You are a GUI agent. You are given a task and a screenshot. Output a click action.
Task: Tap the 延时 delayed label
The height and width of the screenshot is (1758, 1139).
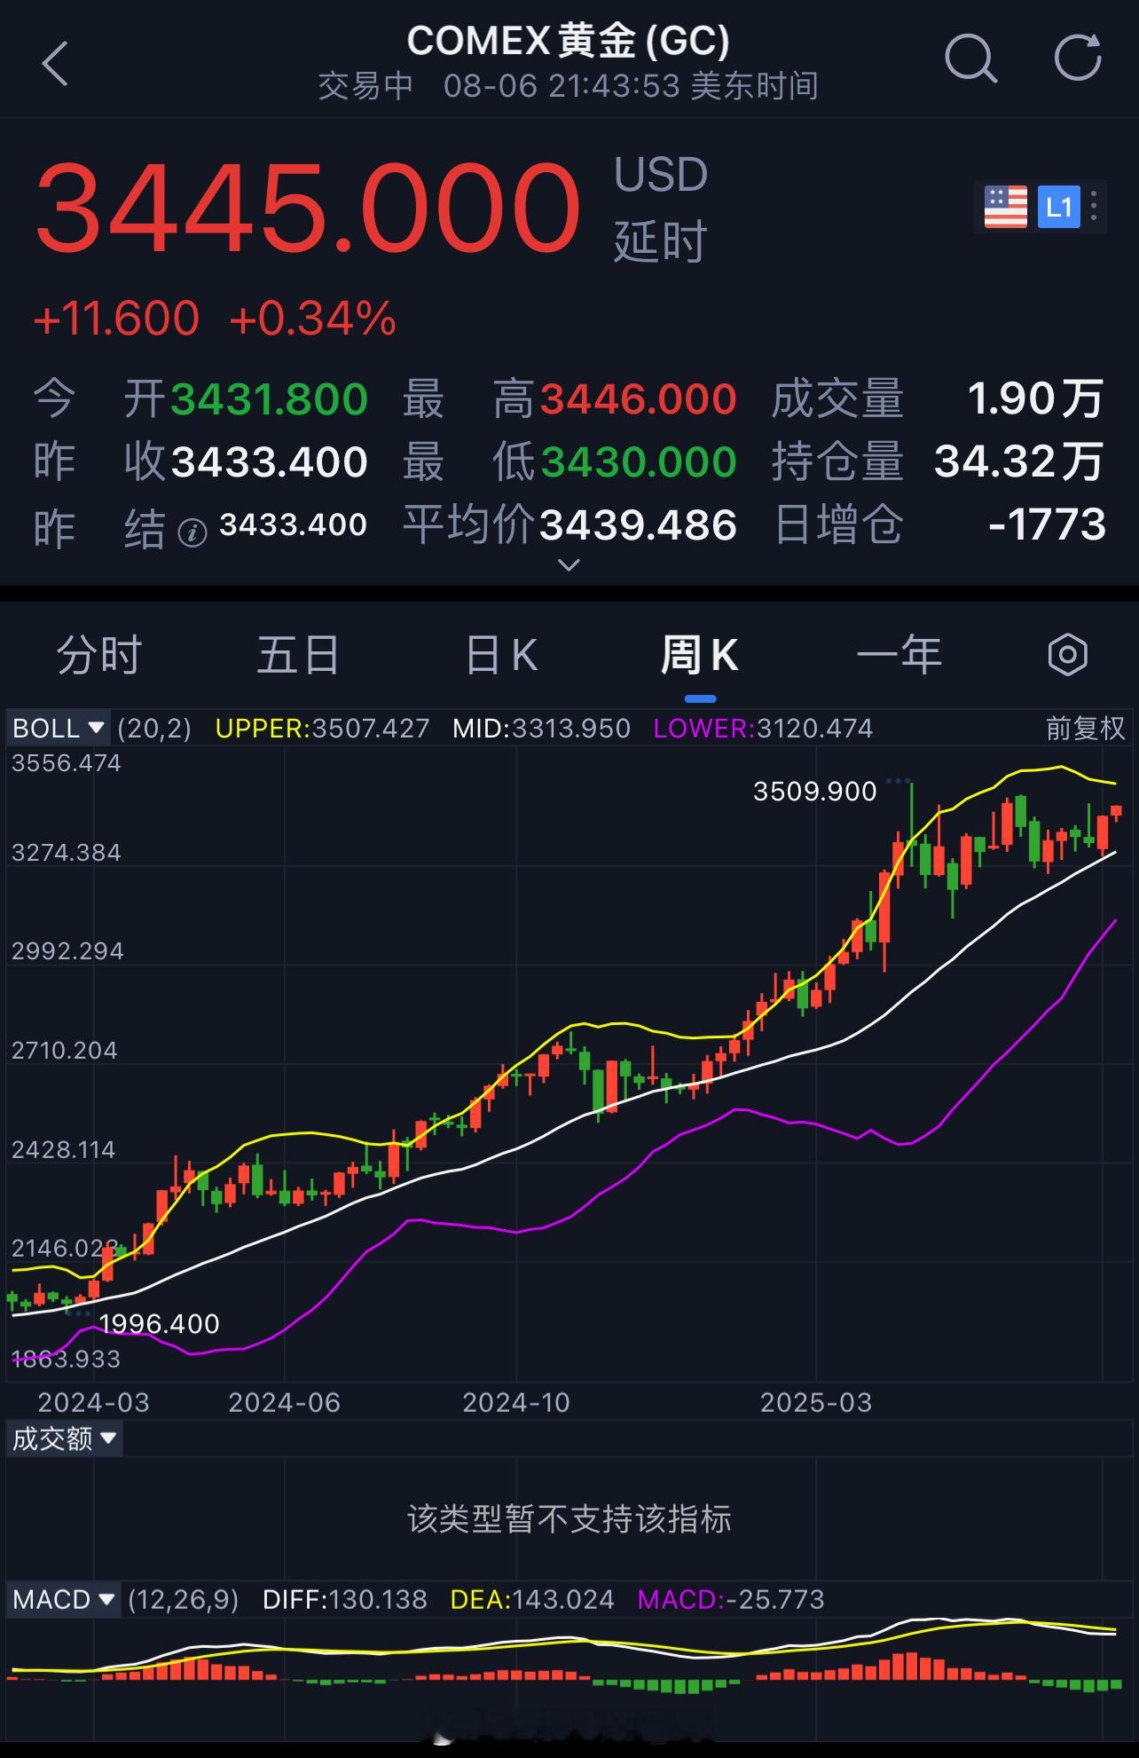[x=660, y=241]
